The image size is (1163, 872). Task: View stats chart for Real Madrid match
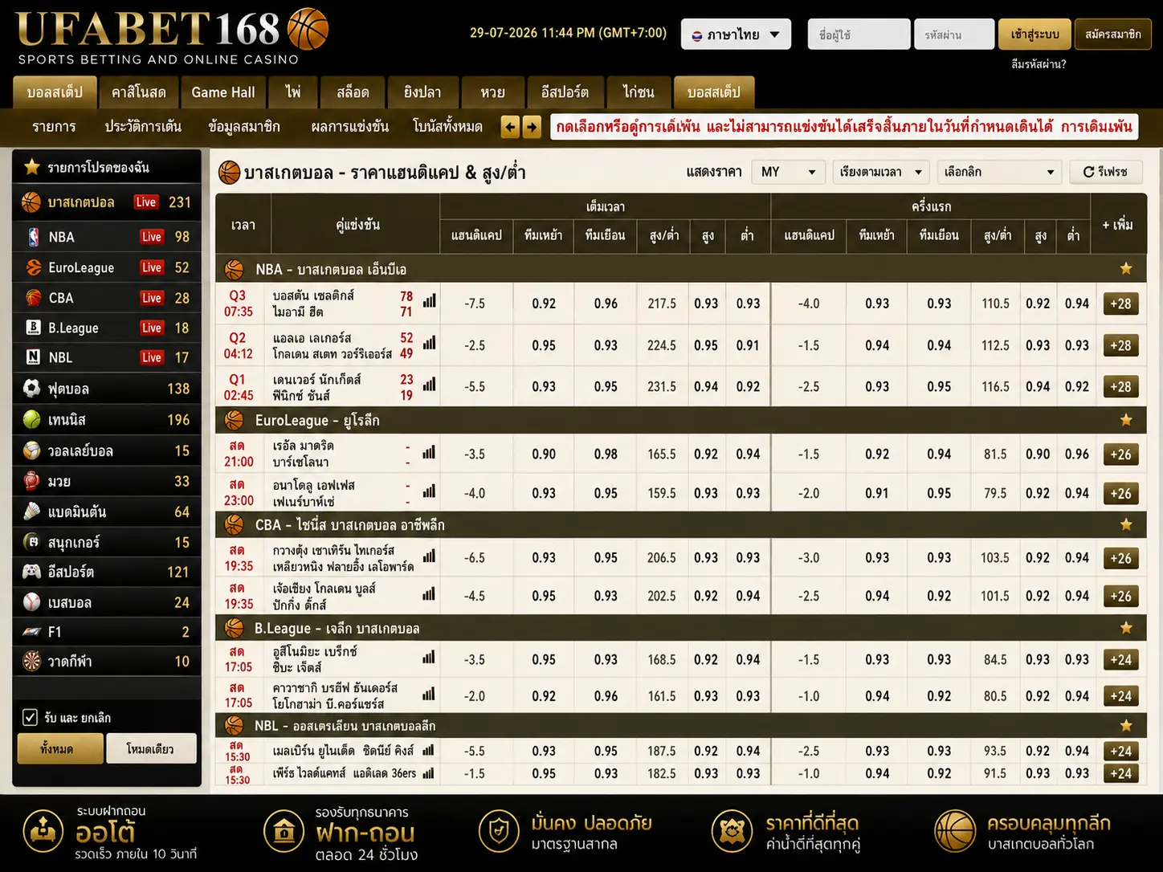click(430, 452)
